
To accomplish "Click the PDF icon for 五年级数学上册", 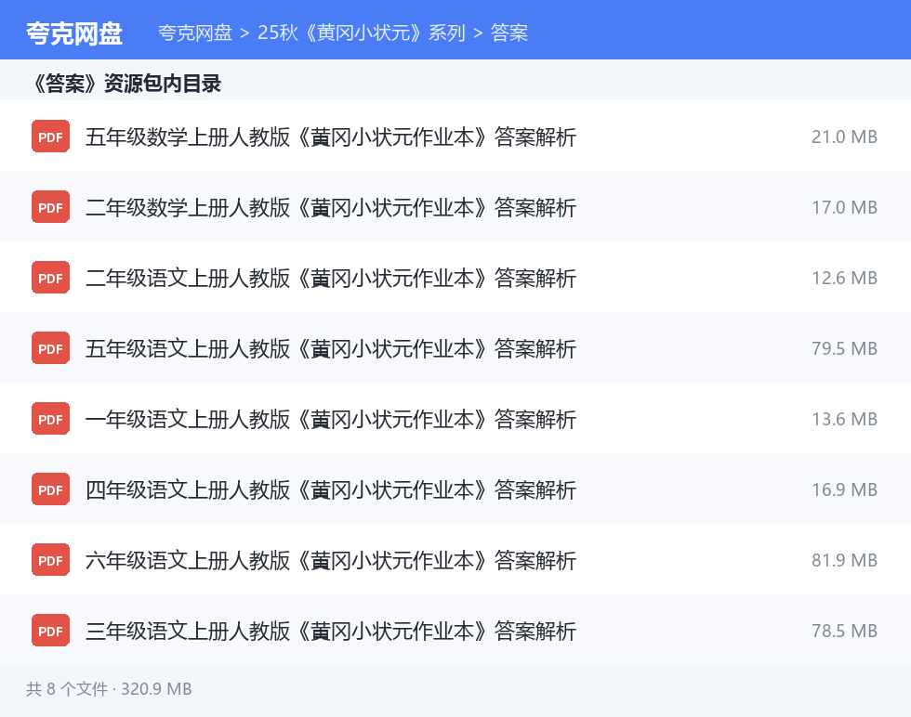I will (x=50, y=137).
